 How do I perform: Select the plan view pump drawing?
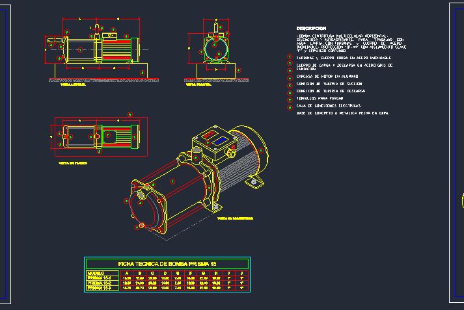tap(98, 138)
